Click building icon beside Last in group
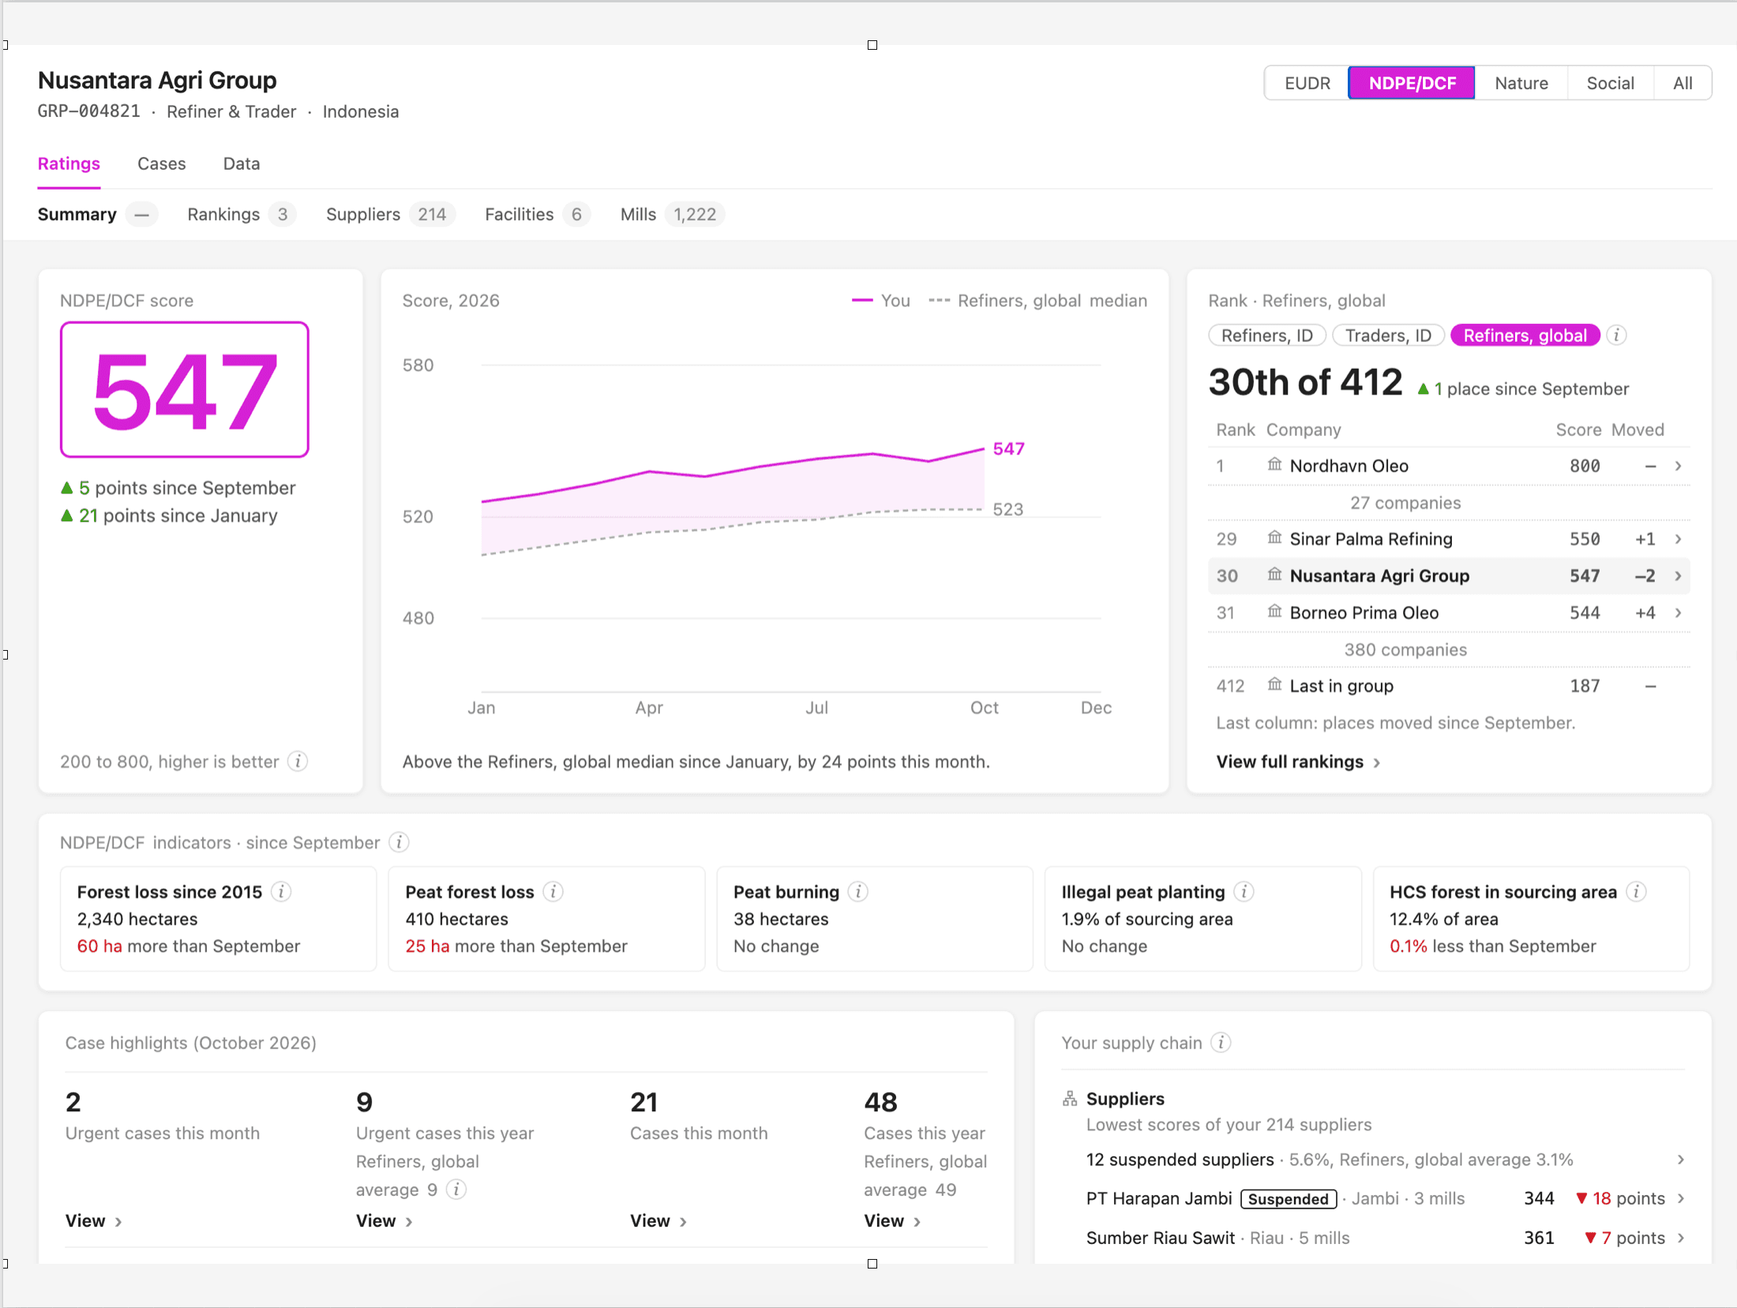Image resolution: width=1737 pixels, height=1308 pixels. coord(1274,685)
